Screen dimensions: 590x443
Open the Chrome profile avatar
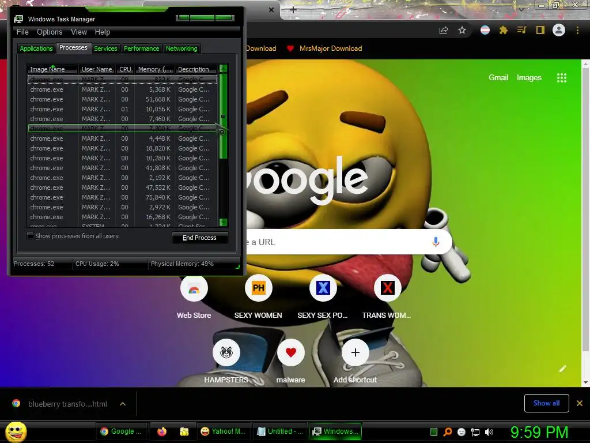pos(559,30)
